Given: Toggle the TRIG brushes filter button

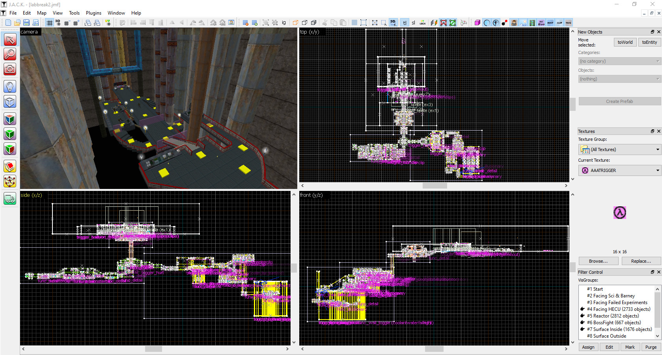Looking at the screenshot, I should tap(569, 22).
